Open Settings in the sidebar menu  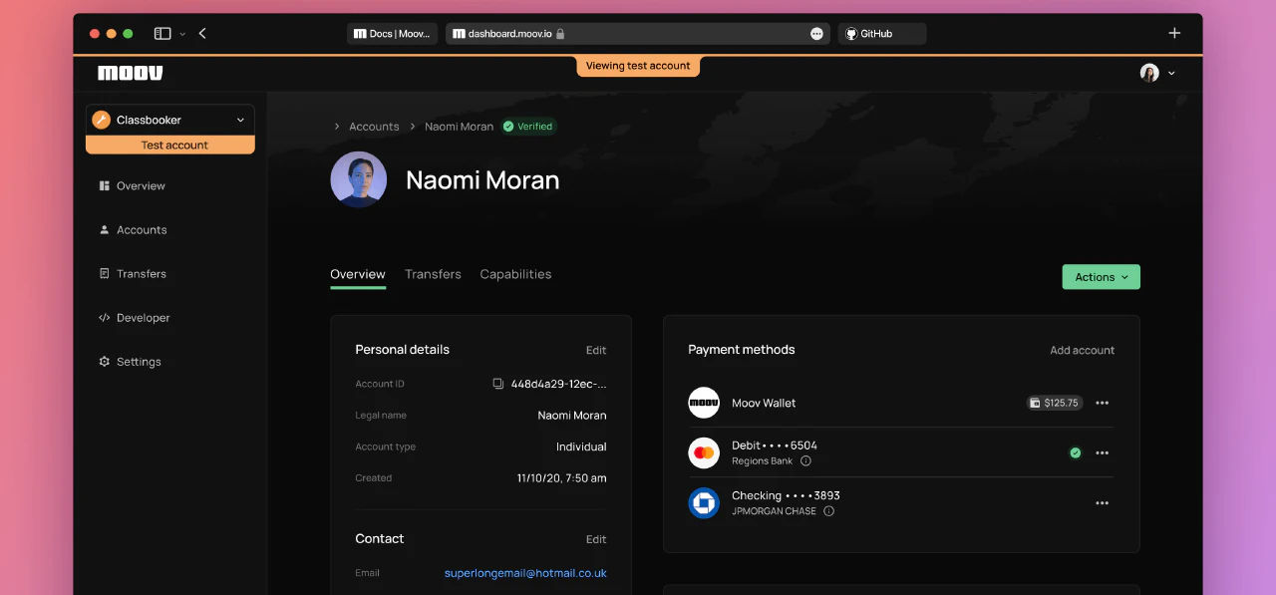[139, 362]
